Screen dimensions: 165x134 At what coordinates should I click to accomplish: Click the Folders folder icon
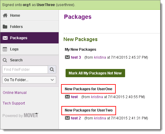[x=5, y=27]
